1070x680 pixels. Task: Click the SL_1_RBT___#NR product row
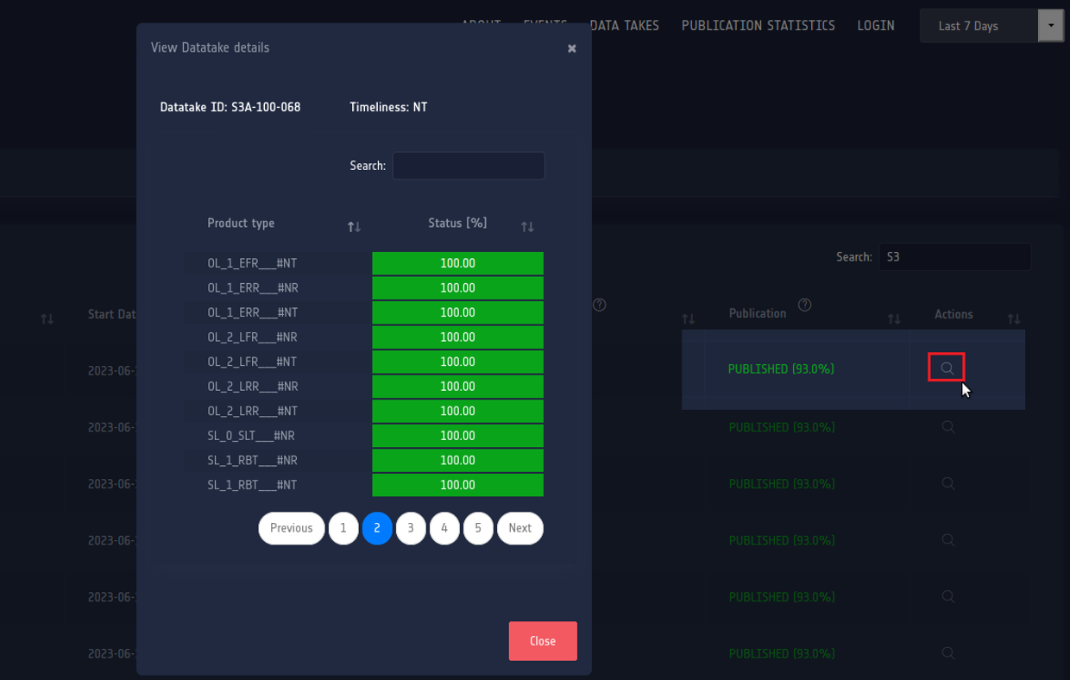363,460
